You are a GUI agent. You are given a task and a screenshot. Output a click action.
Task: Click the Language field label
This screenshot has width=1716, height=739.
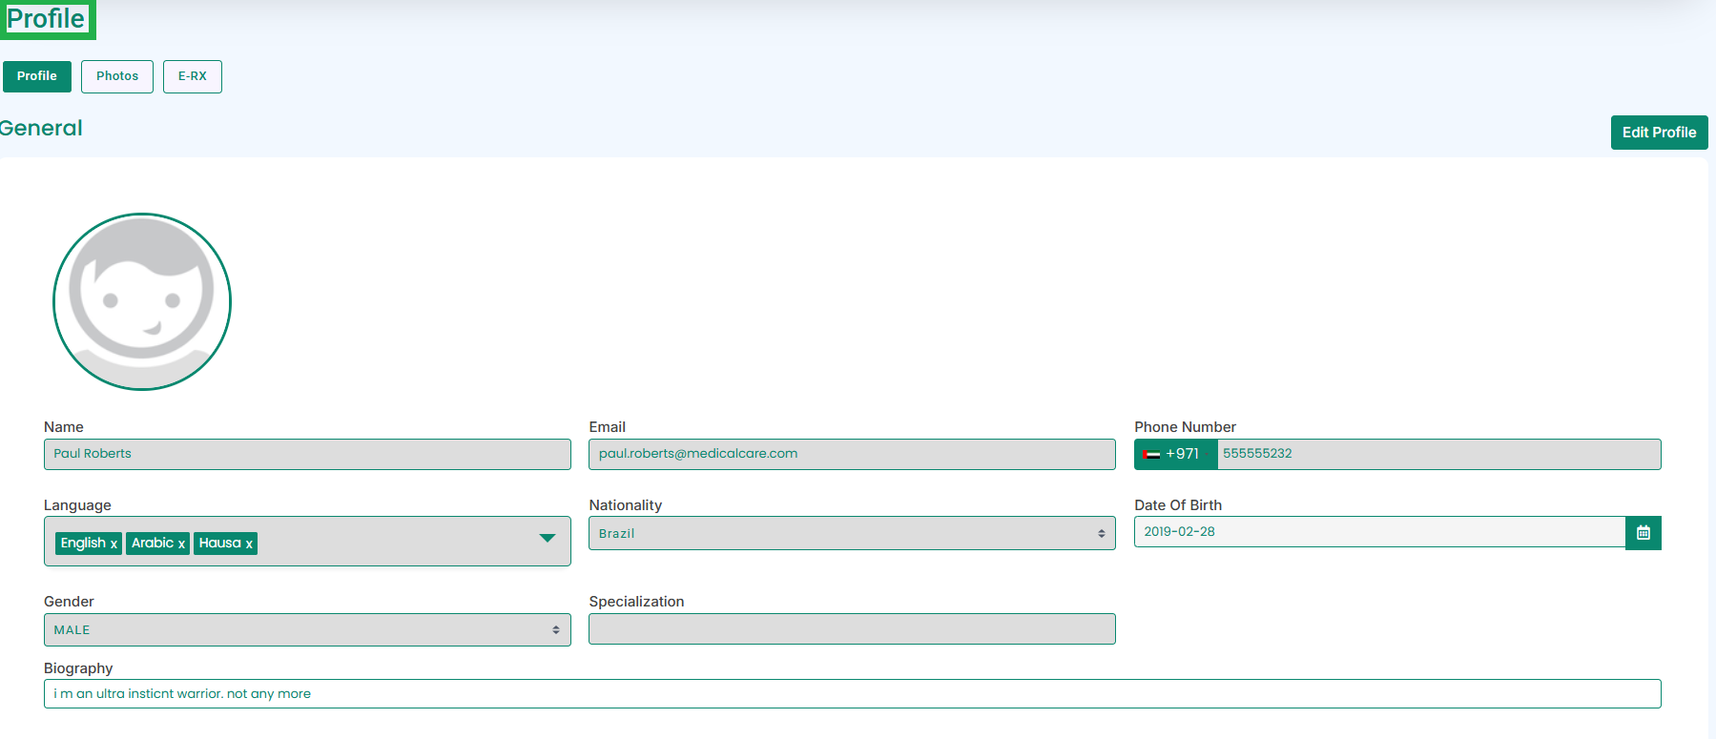click(x=77, y=505)
